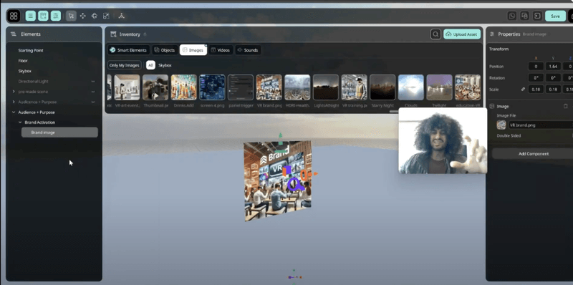The image size is (573, 285).
Task: Select Directional Light element
Action: pos(33,81)
